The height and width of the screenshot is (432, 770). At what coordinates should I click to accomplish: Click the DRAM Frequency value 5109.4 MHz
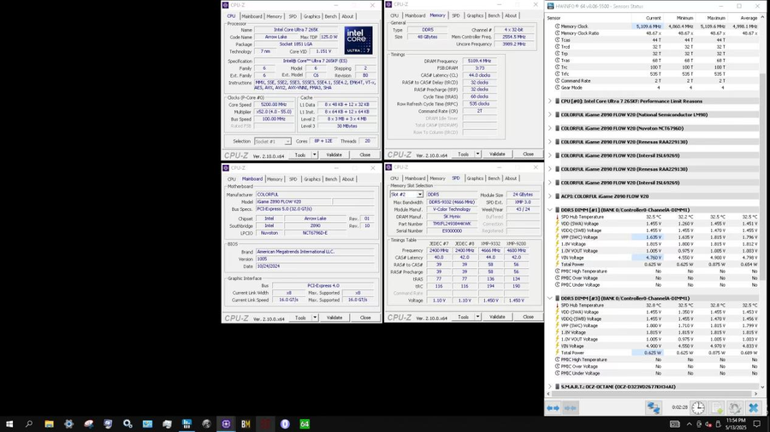479,61
